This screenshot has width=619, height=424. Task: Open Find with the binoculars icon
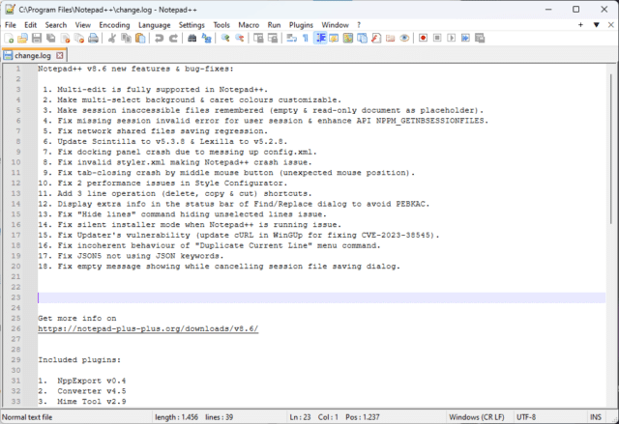tap(192, 39)
